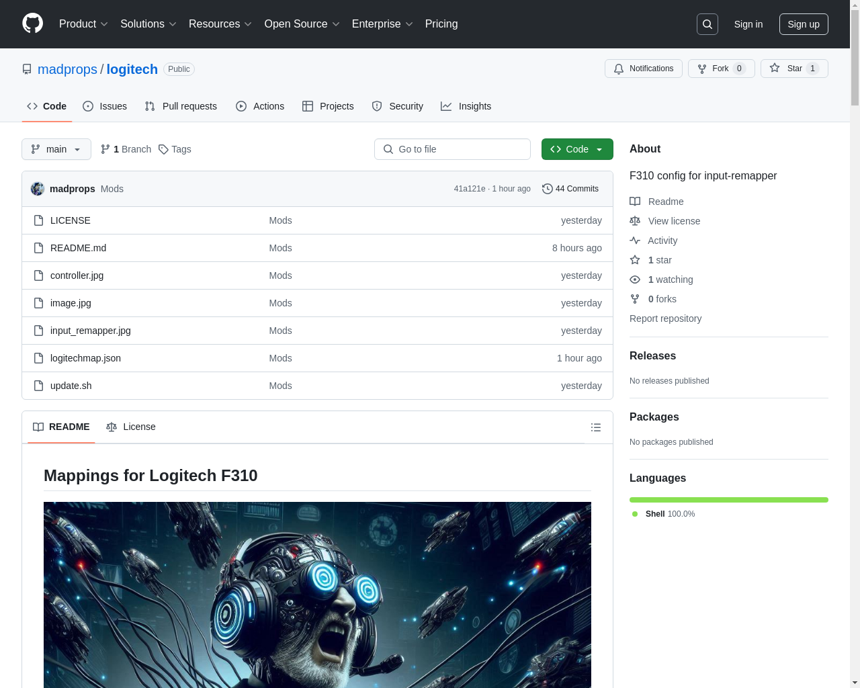Click the repository icon beside madprops
This screenshot has width=860, height=688.
[27, 69]
